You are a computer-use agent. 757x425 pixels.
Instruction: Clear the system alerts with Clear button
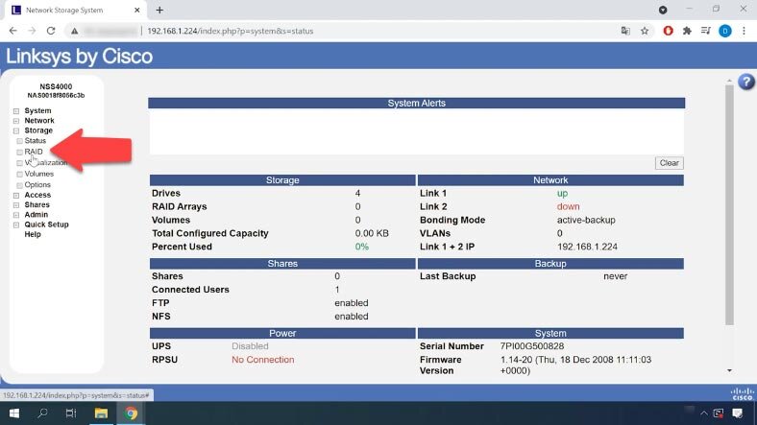670,163
